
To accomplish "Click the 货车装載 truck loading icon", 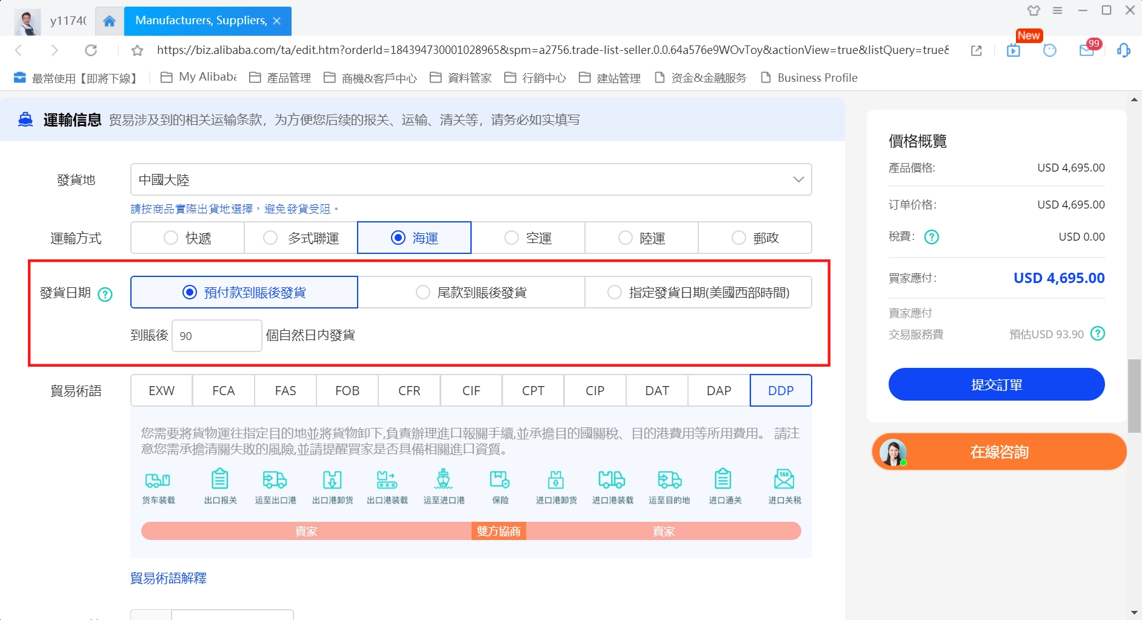I will coord(158,480).
